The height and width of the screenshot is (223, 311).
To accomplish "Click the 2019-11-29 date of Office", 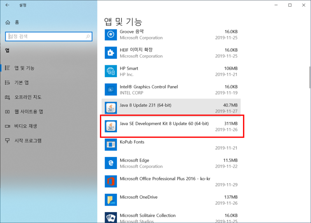I will coord(226,185).
